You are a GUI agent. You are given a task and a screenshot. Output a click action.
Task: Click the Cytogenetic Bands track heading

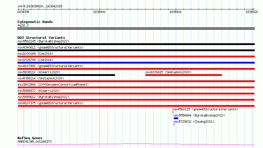click(35, 22)
